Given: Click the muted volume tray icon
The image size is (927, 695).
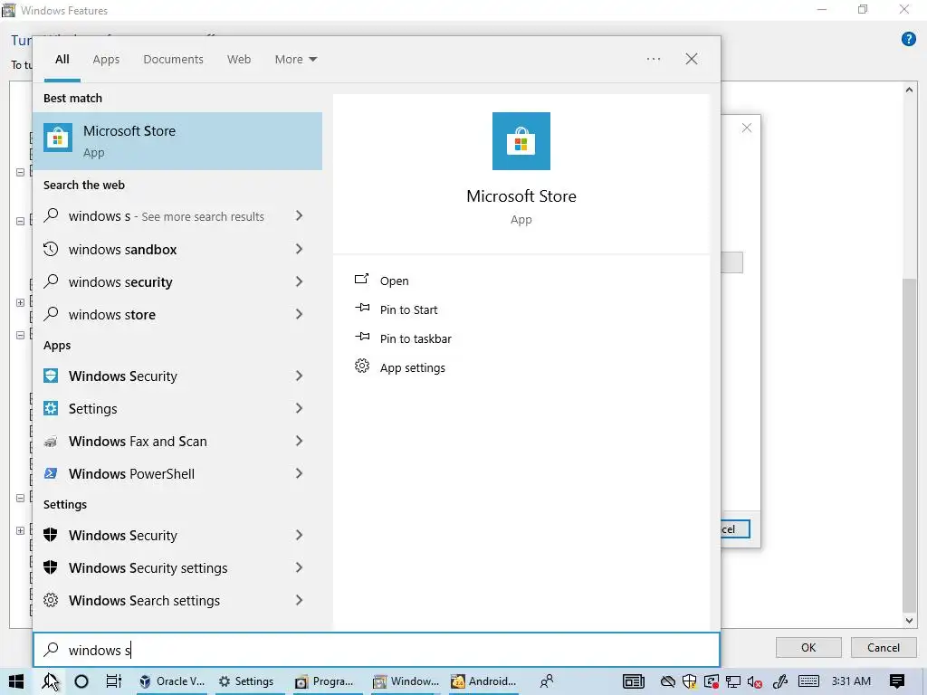Looking at the screenshot, I should click(754, 681).
